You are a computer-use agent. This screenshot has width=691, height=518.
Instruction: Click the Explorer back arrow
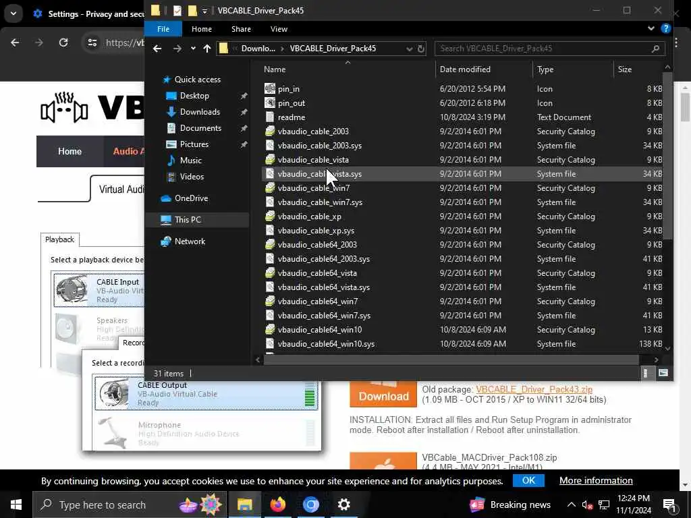click(157, 49)
